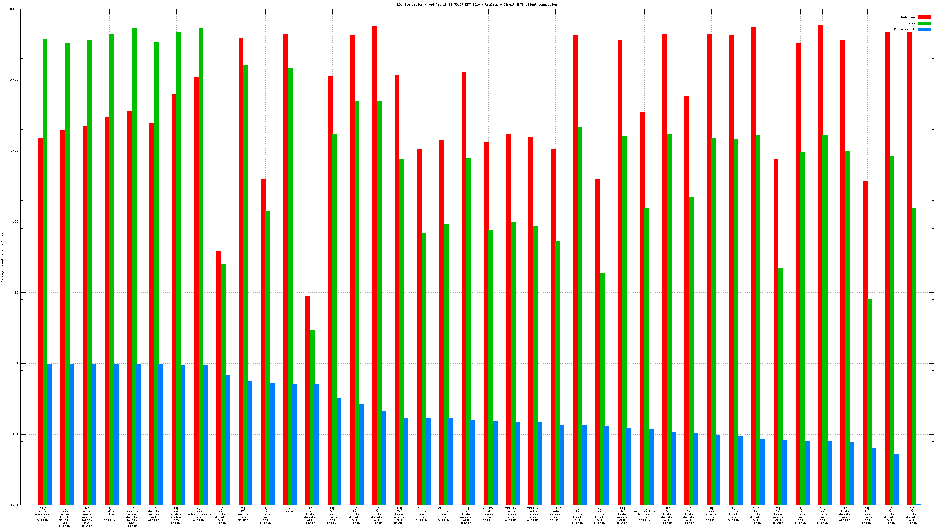This screenshot has width=940, height=529.
Task: Click the RBL Statistics chart title
Action: (477, 4)
